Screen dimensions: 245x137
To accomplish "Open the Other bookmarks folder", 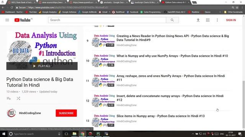I will point(233,12).
